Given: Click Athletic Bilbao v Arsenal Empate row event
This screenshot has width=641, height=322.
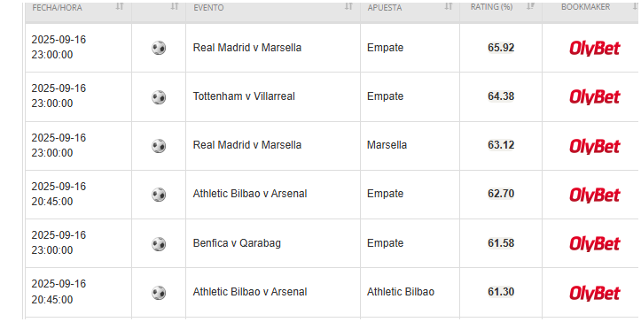Looking at the screenshot, I should click(x=250, y=194).
